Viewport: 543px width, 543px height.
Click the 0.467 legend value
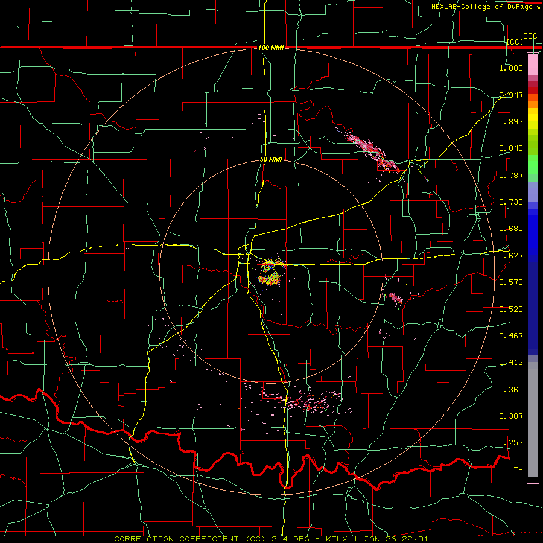[x=511, y=336]
